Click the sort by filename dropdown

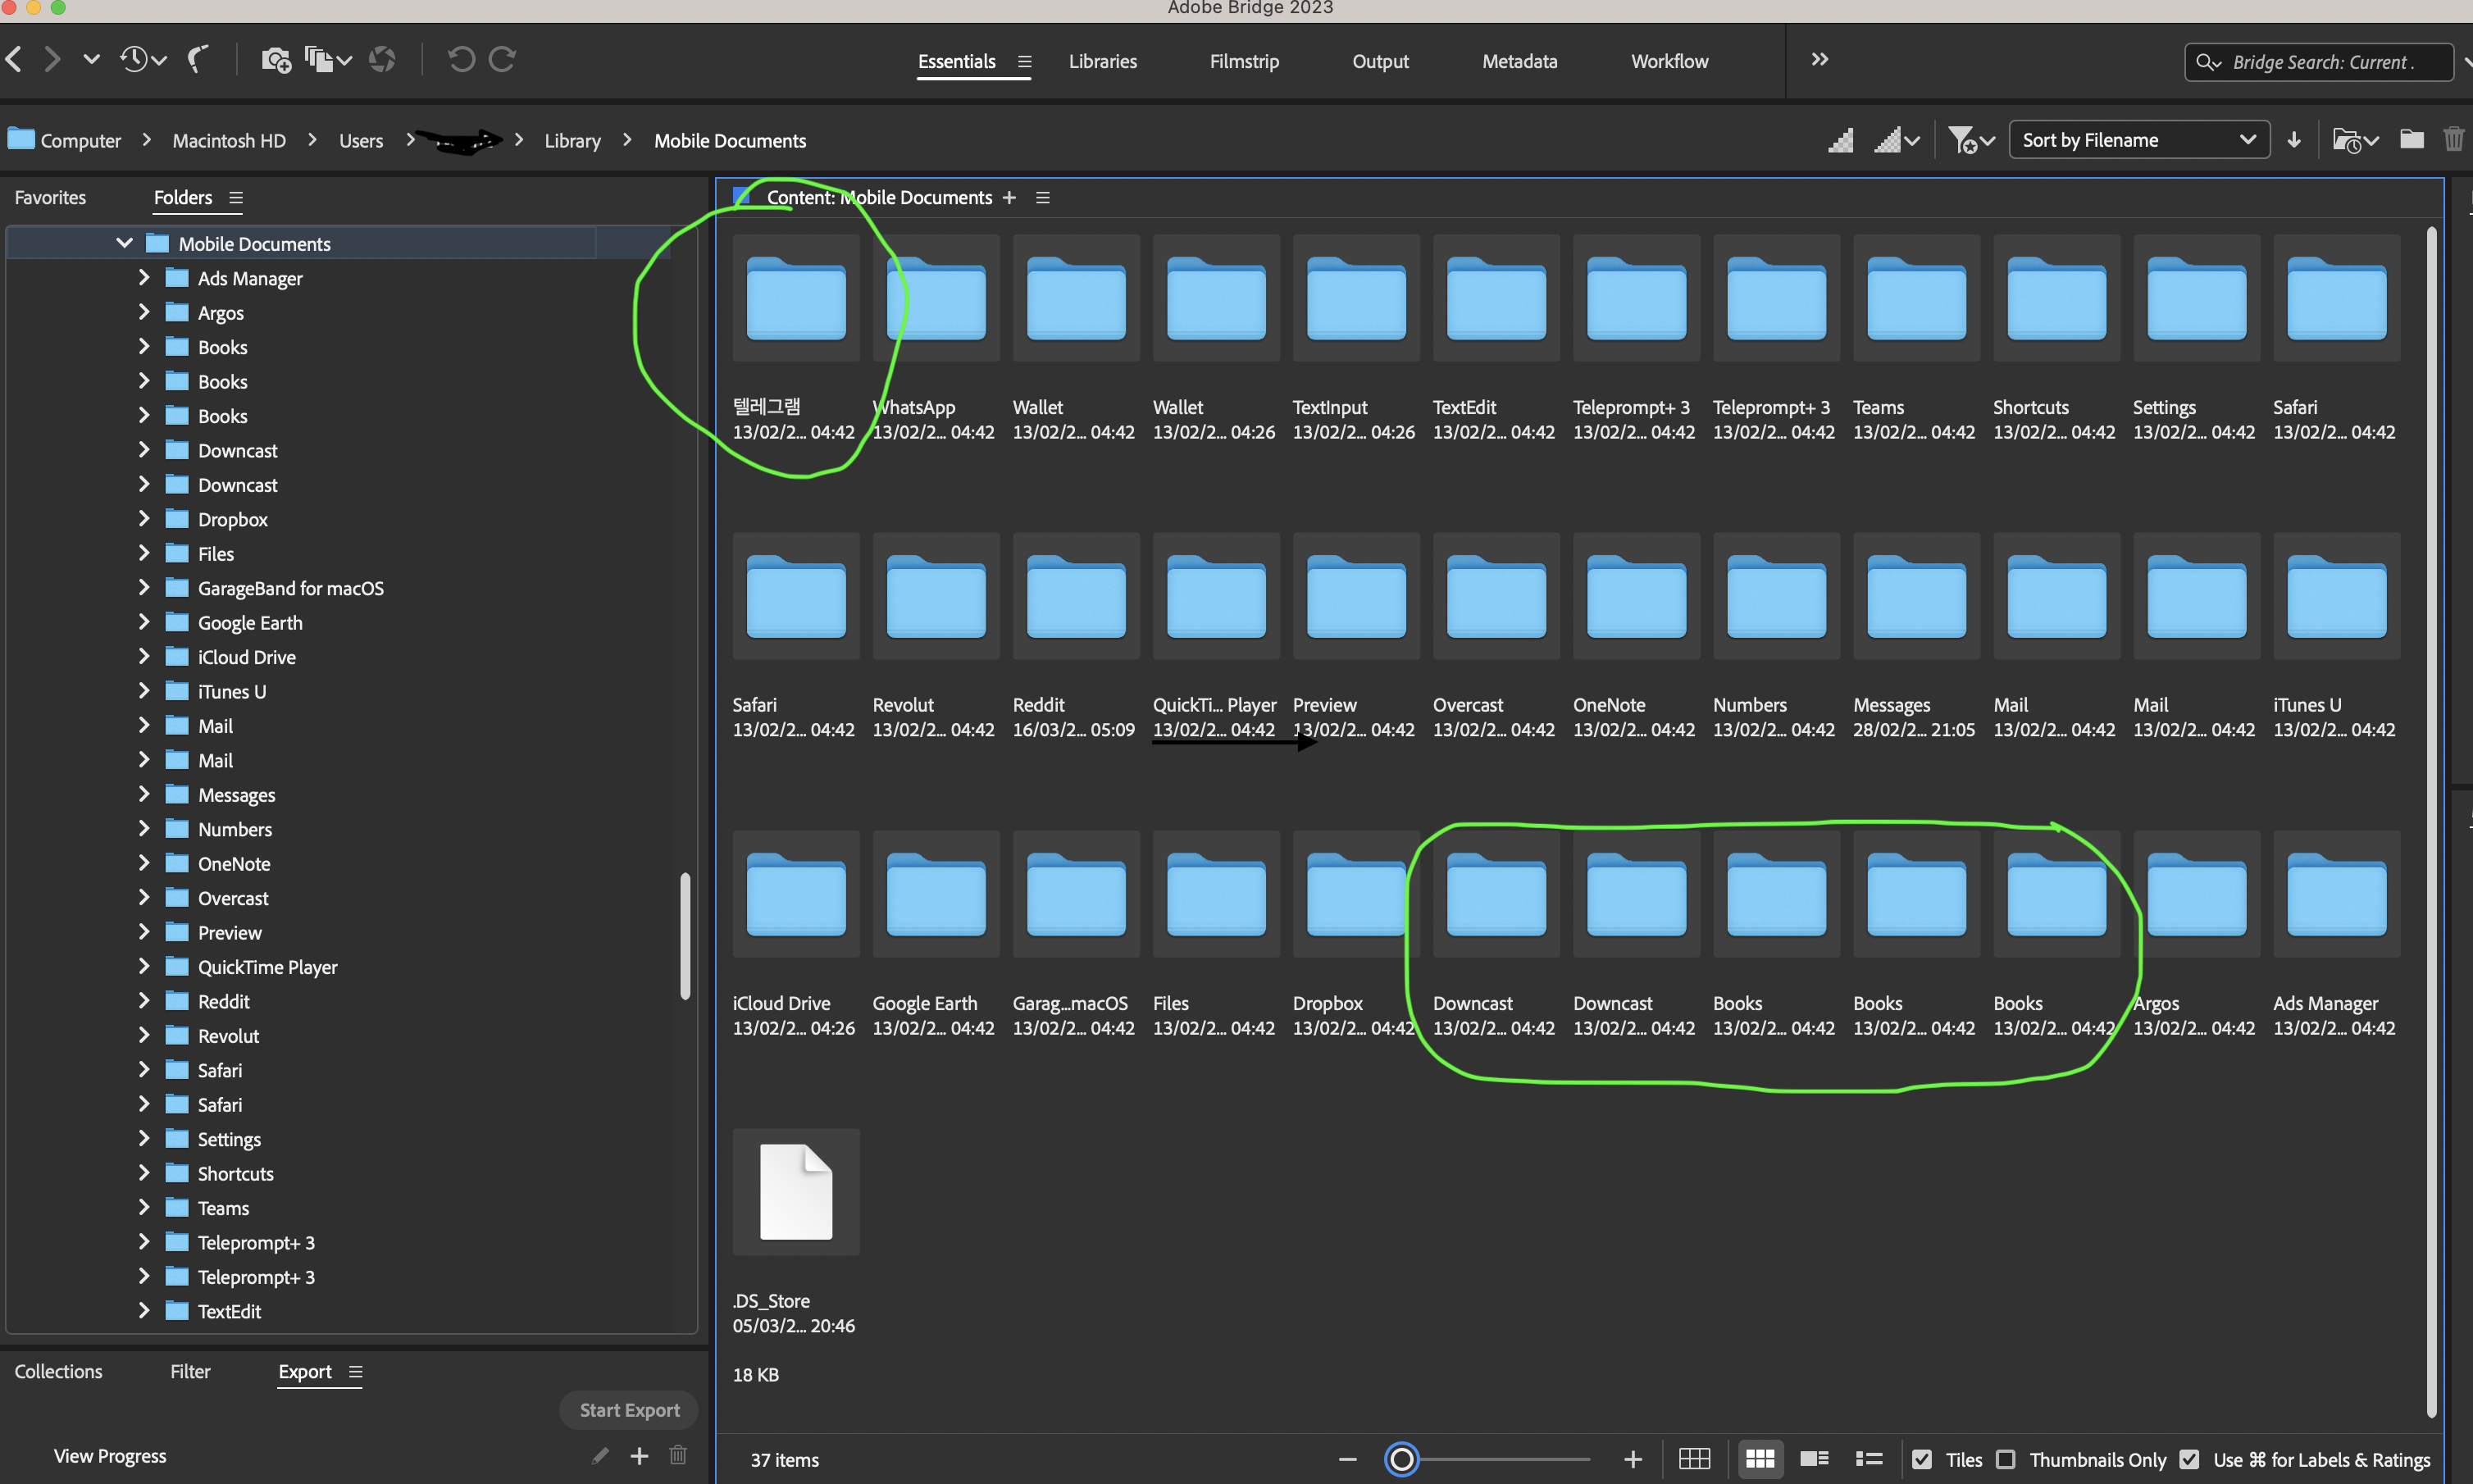pos(2139,139)
